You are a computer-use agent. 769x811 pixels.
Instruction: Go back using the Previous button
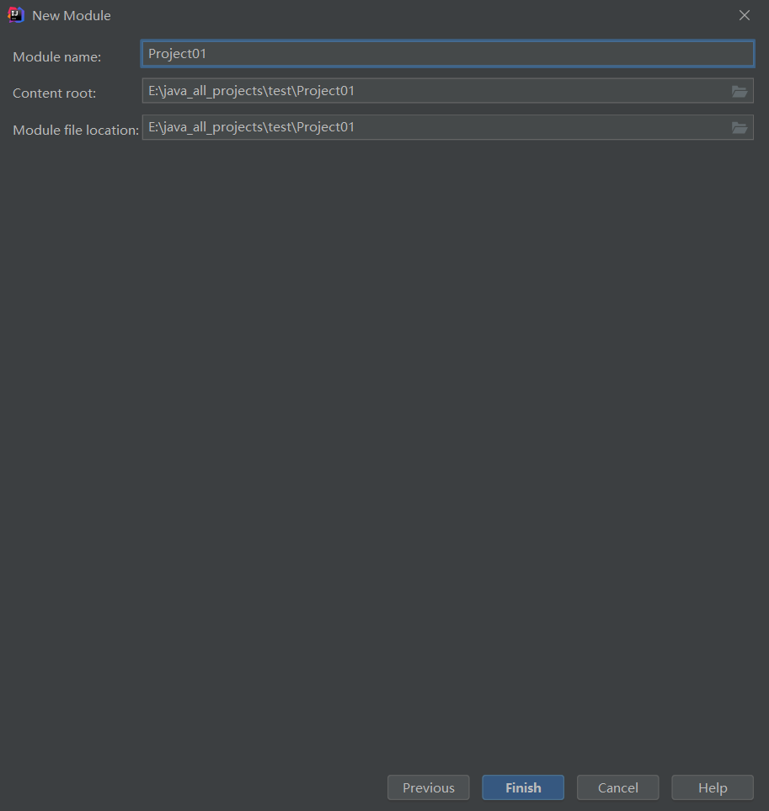coord(428,787)
